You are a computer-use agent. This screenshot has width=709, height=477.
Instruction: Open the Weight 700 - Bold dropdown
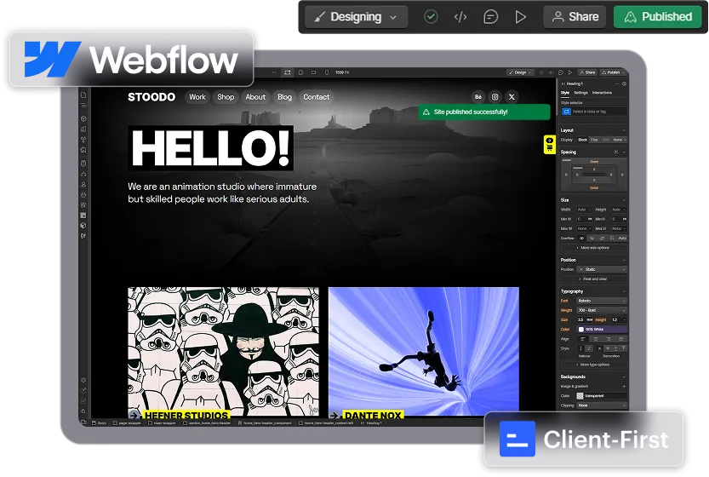tap(602, 310)
